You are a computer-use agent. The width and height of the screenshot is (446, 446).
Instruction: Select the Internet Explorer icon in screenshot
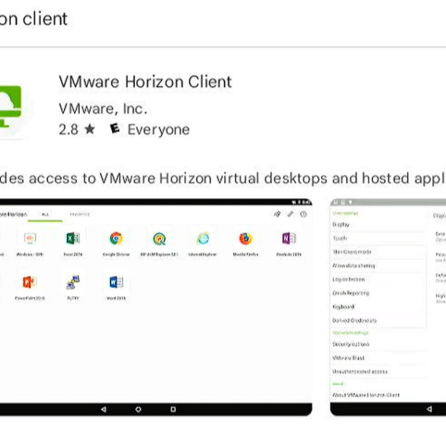click(203, 239)
